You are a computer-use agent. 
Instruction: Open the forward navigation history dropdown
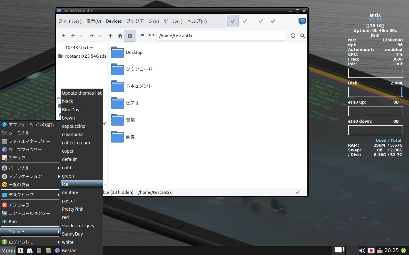tap(99, 36)
